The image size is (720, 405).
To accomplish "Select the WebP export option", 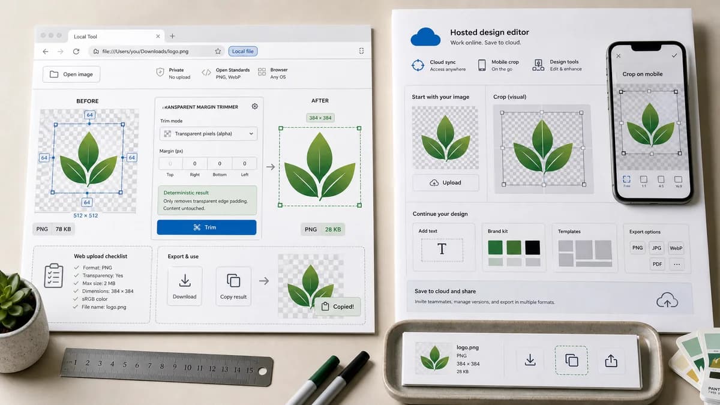I will point(676,248).
